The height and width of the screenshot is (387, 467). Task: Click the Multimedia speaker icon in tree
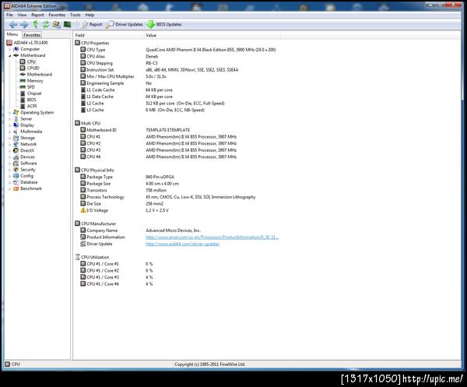[16, 132]
